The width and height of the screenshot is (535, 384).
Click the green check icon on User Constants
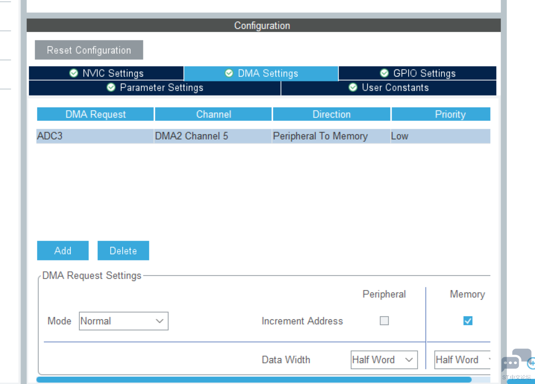[353, 87]
